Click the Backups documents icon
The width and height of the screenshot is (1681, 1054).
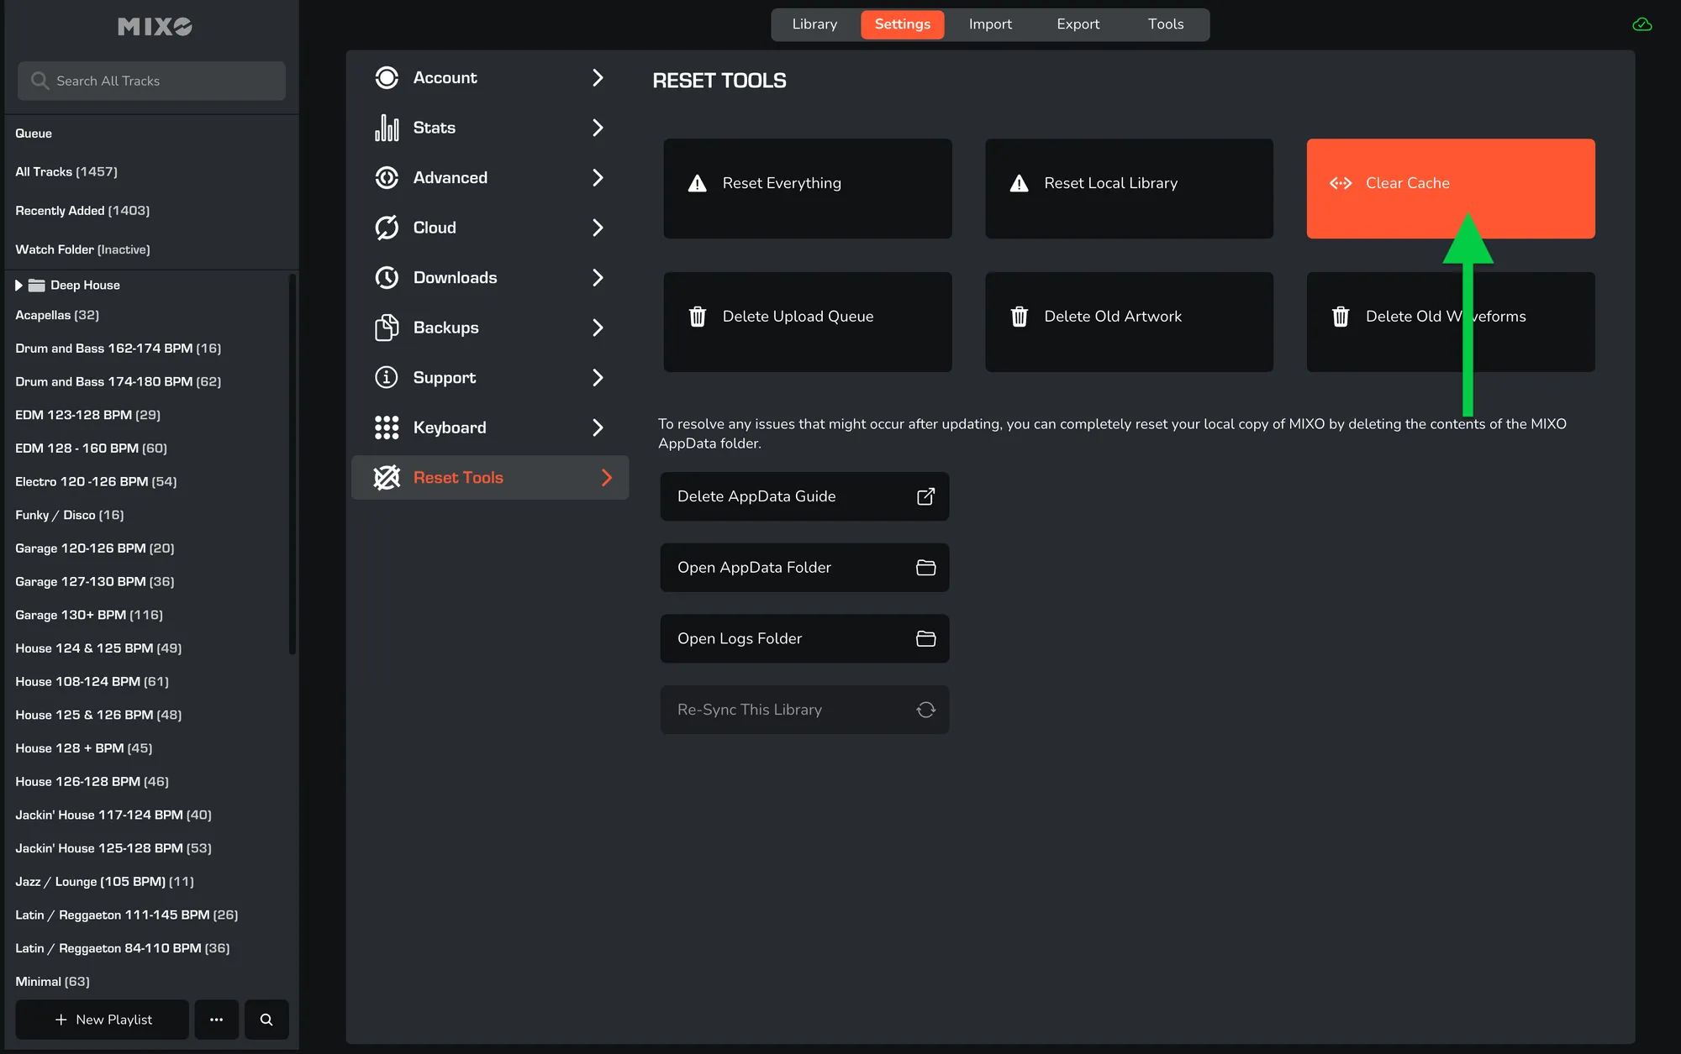[387, 328]
